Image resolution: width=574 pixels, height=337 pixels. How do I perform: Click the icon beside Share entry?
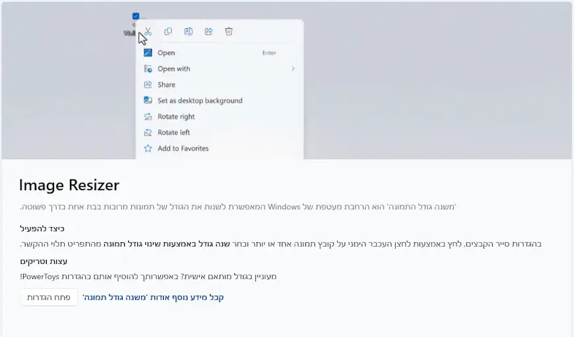[148, 84]
